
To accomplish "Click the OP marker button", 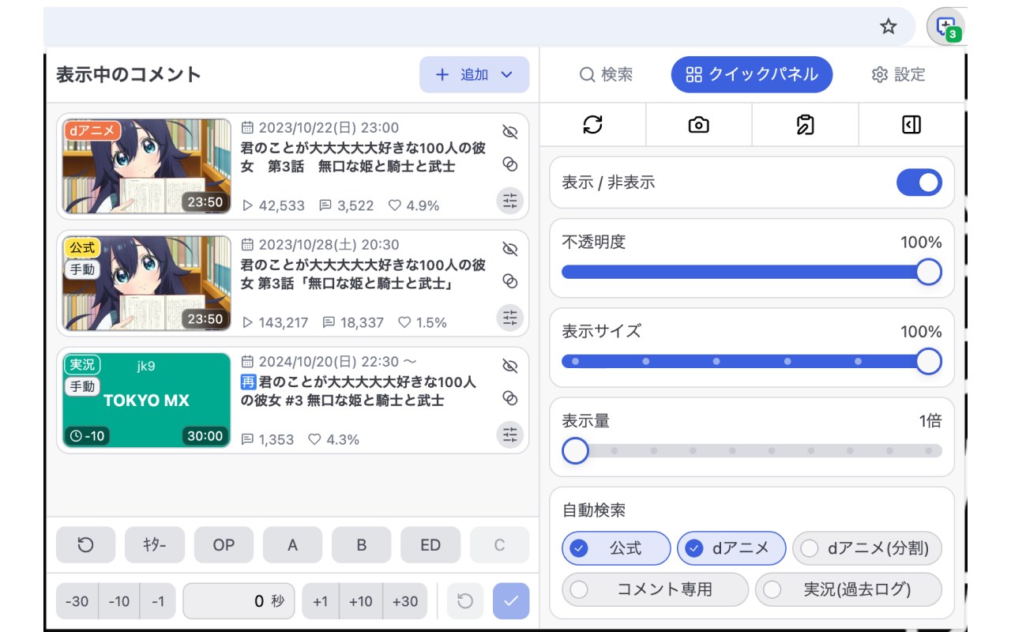I will (x=224, y=545).
